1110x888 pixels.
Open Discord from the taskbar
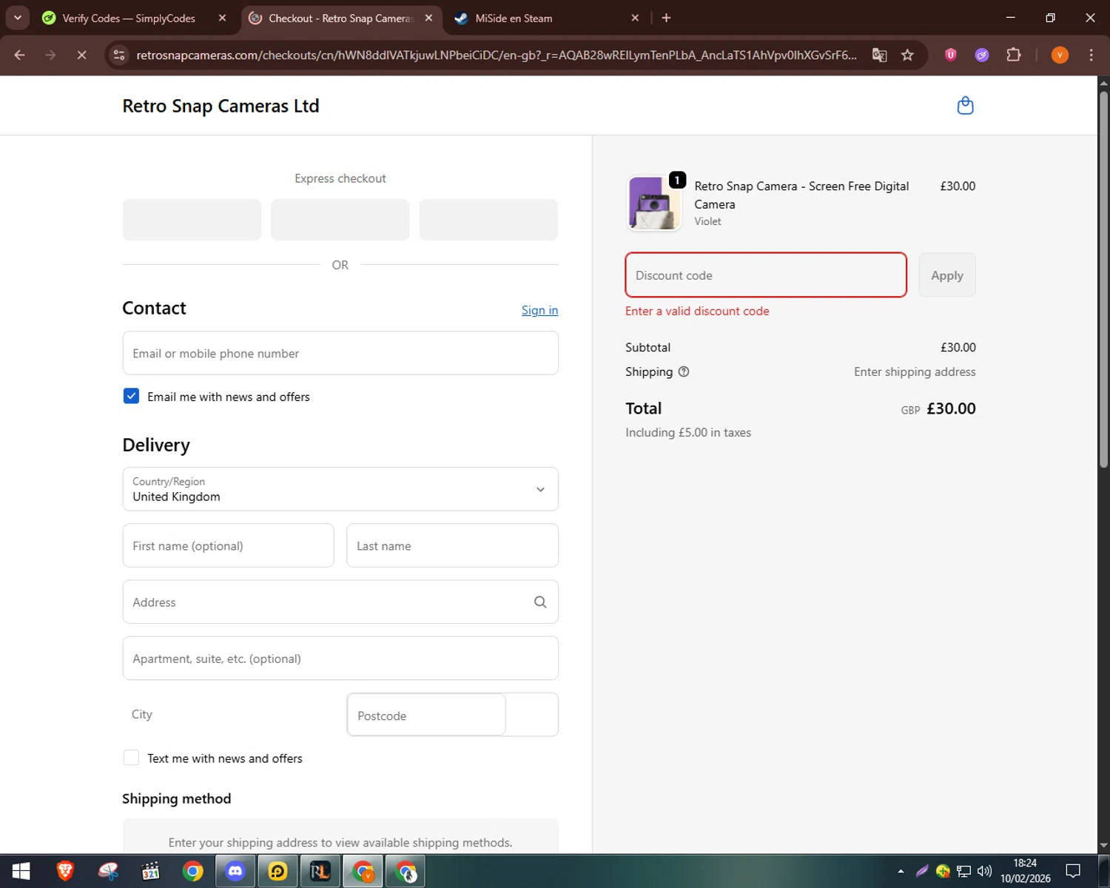pos(235,872)
